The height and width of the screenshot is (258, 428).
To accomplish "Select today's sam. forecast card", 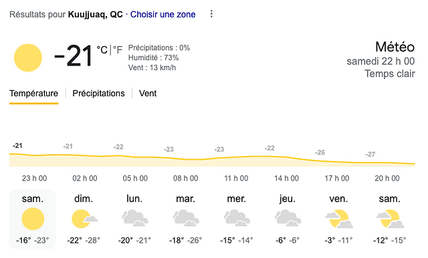I will 33,219.
